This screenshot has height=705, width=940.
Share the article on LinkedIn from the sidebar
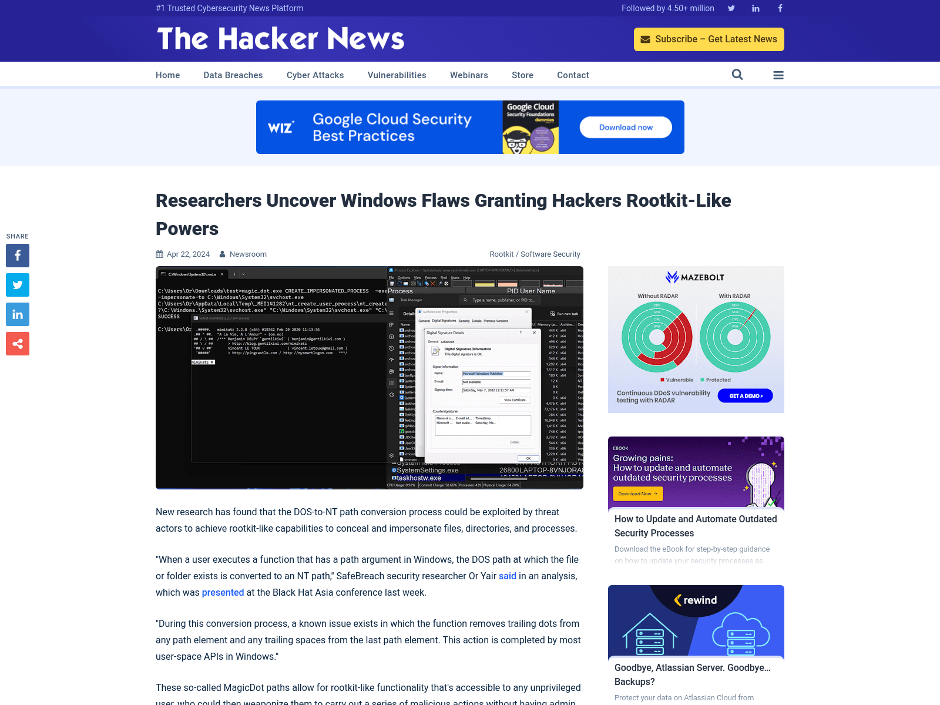[x=18, y=314]
